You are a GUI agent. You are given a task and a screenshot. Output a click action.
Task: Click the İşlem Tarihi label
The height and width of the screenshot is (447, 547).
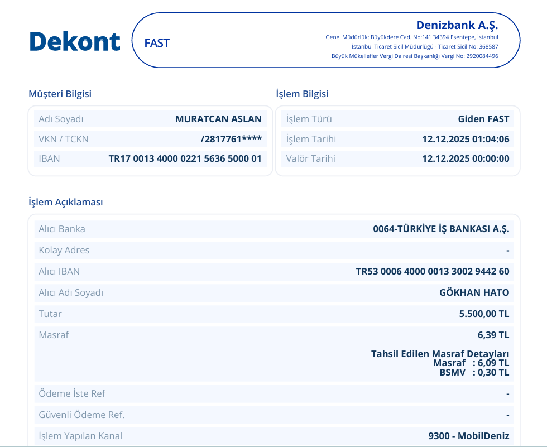[x=311, y=139]
